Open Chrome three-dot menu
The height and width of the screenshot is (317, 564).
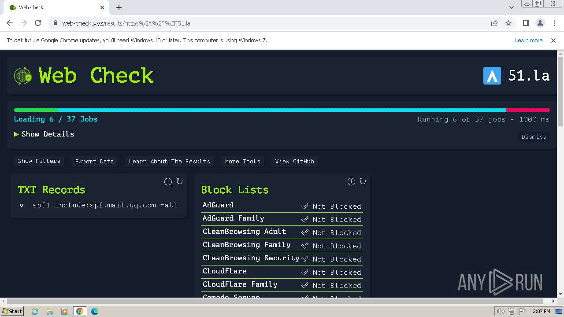pos(554,23)
